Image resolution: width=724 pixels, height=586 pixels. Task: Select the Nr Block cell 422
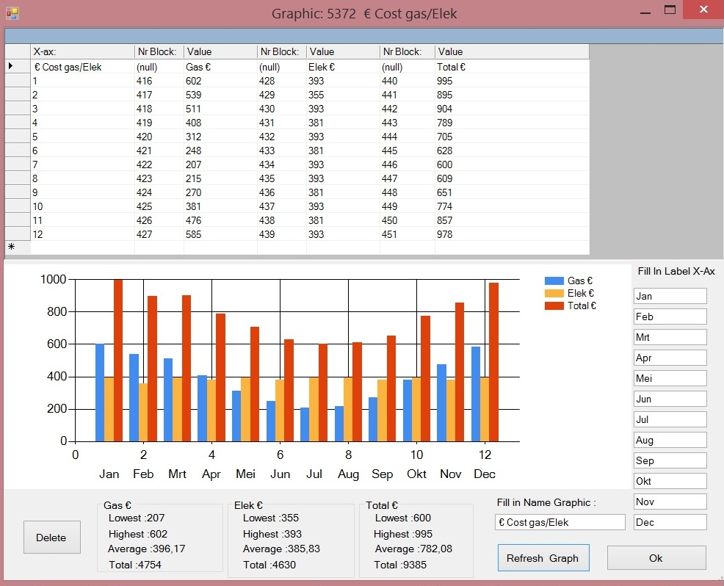(159, 164)
